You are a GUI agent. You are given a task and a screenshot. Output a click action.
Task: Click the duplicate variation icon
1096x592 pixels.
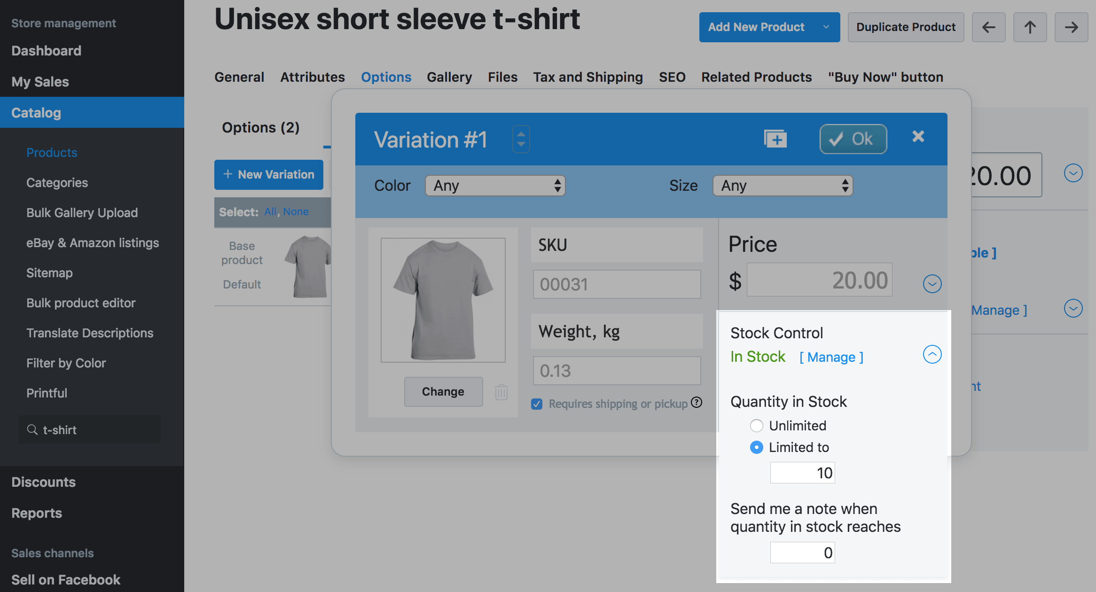tap(775, 139)
